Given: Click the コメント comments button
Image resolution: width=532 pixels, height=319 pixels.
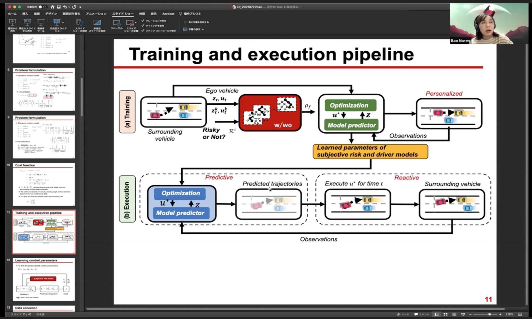Looking at the screenshot, I should (422, 314).
